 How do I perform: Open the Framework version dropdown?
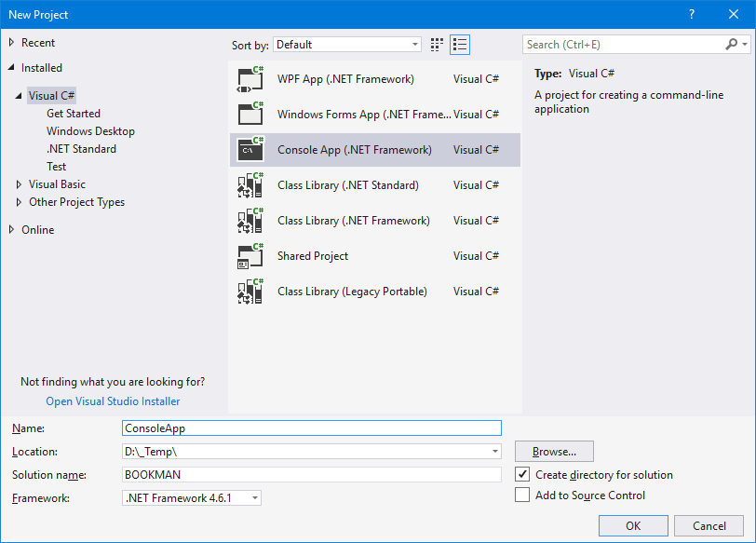[x=192, y=497]
